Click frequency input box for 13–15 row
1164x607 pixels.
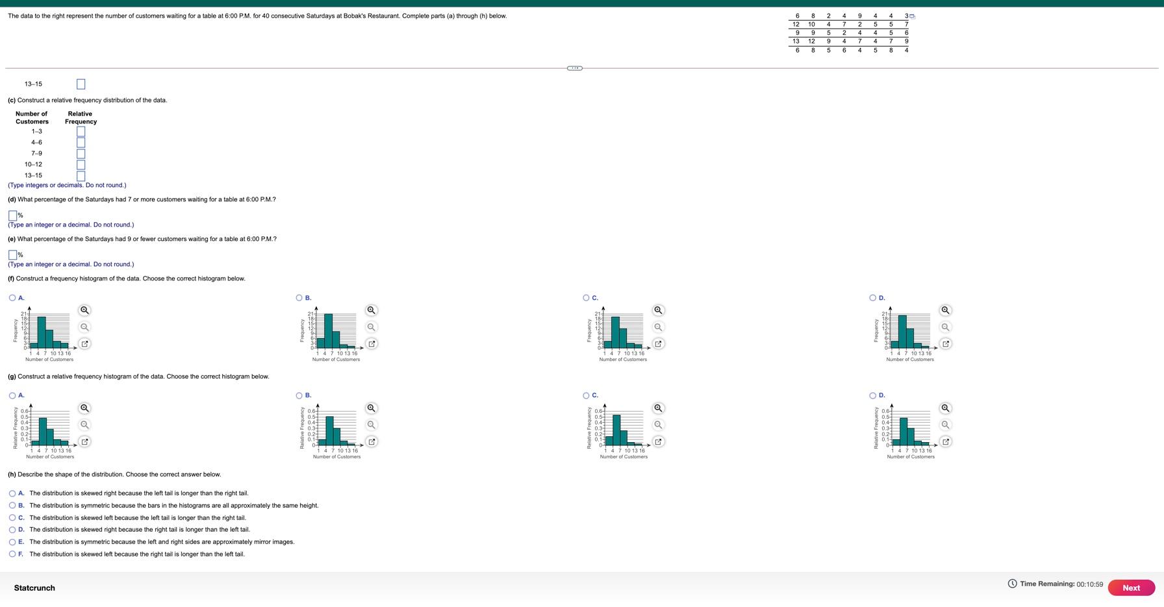click(81, 84)
